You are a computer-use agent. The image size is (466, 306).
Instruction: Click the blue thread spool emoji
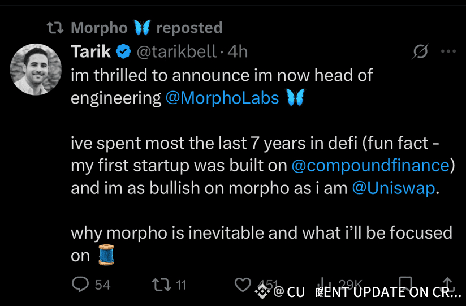(106, 256)
